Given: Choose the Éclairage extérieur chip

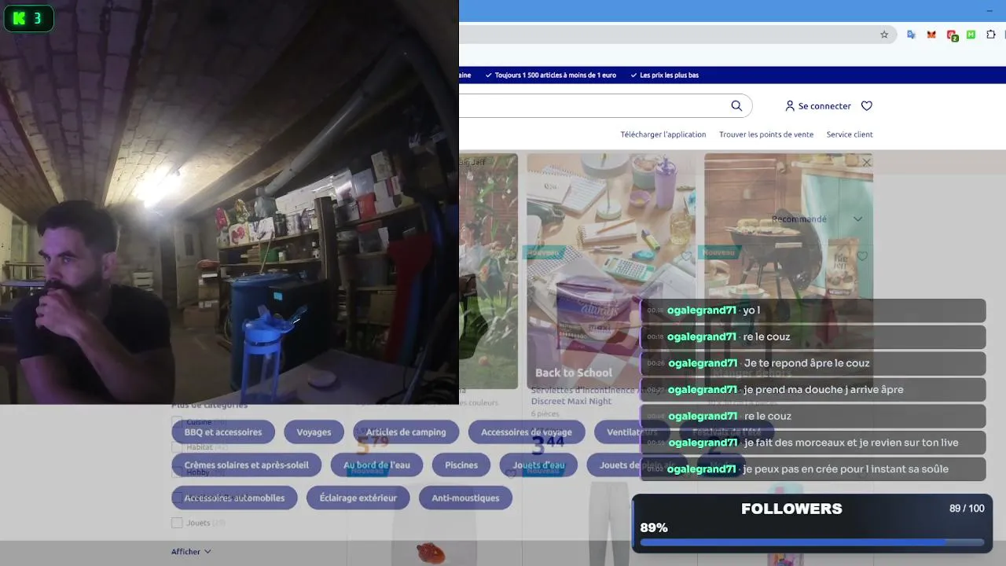Looking at the screenshot, I should tap(358, 498).
